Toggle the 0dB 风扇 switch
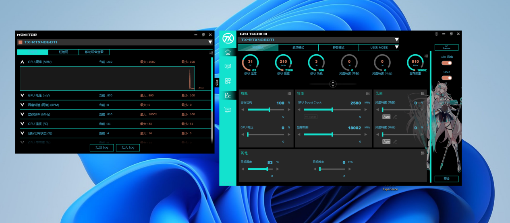Viewport: 510px width, 223px height. (446, 63)
